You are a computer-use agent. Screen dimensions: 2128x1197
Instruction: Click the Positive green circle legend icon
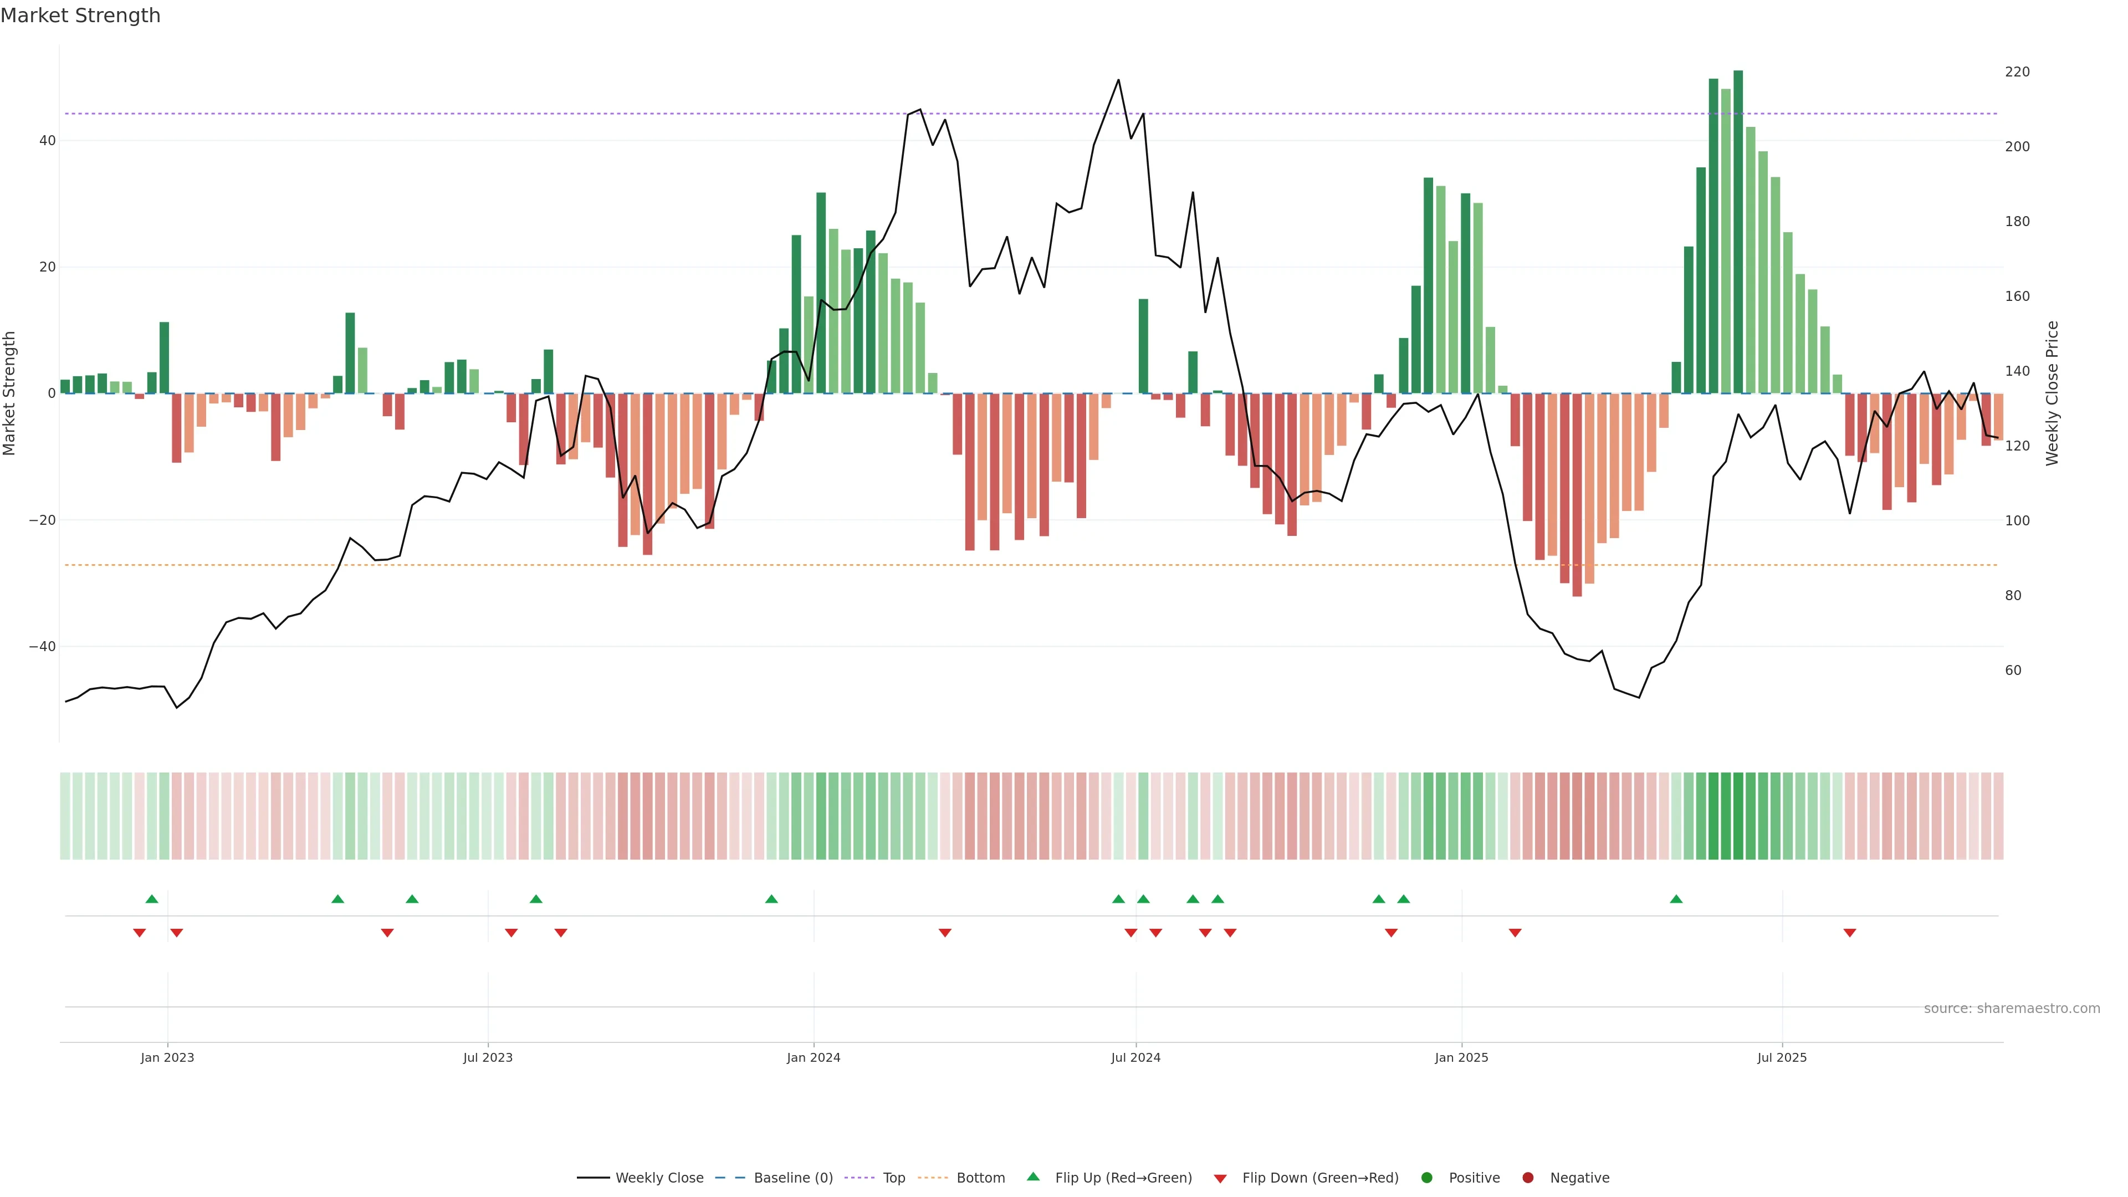pyautogui.click(x=1426, y=1177)
